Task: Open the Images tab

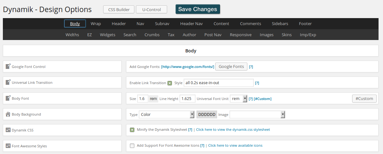Action: pyautogui.click(x=266, y=35)
